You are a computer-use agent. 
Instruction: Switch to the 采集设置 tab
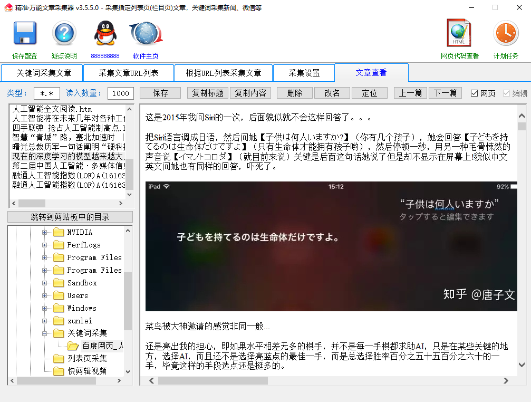(x=304, y=73)
